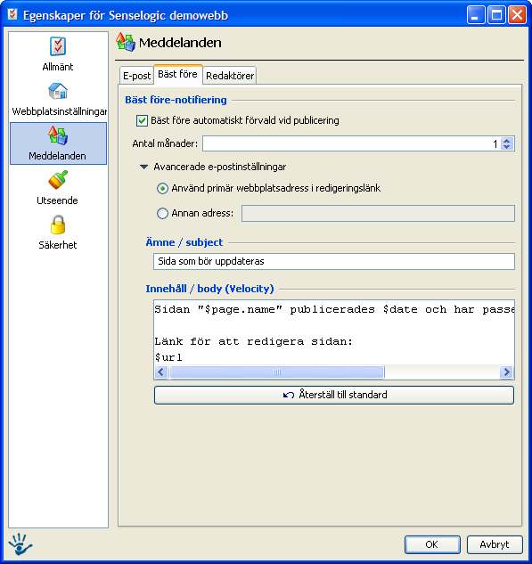Image resolution: width=532 pixels, height=564 pixels.
Task: Select the Meddelanden sidebar icon
Action: [x=58, y=135]
